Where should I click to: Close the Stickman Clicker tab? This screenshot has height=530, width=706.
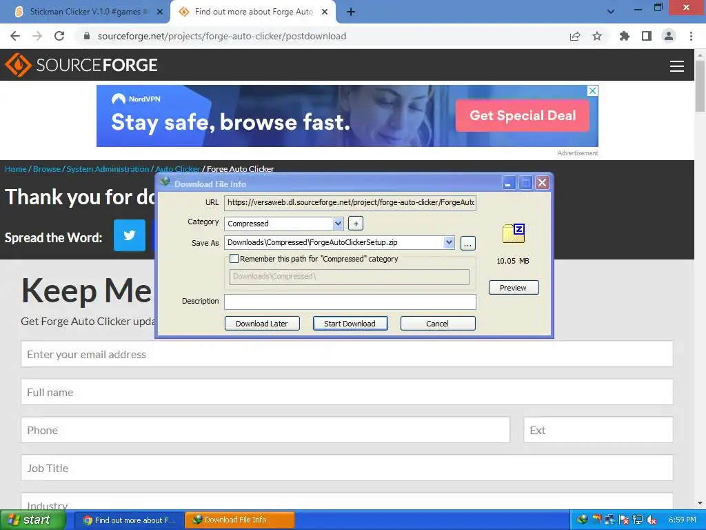click(160, 12)
